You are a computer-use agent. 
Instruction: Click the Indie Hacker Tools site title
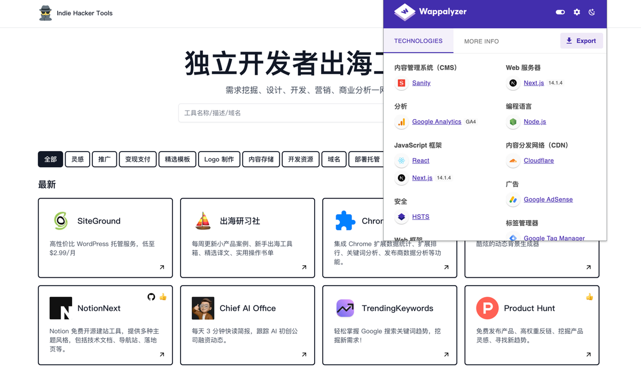coord(84,13)
